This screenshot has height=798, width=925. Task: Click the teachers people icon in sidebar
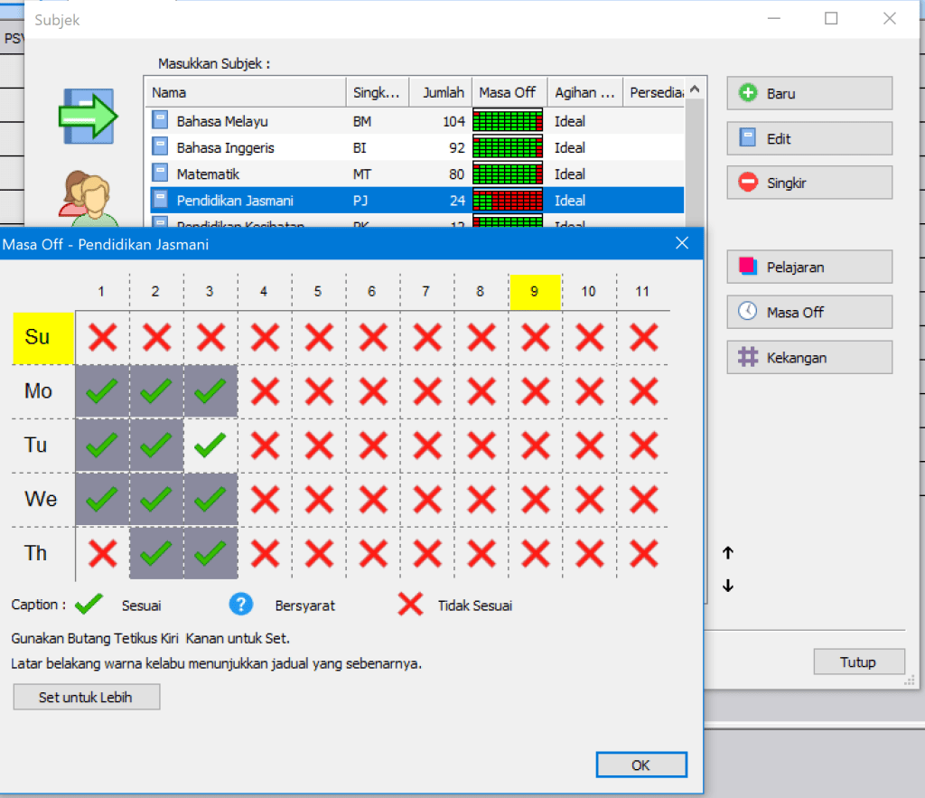point(88,199)
